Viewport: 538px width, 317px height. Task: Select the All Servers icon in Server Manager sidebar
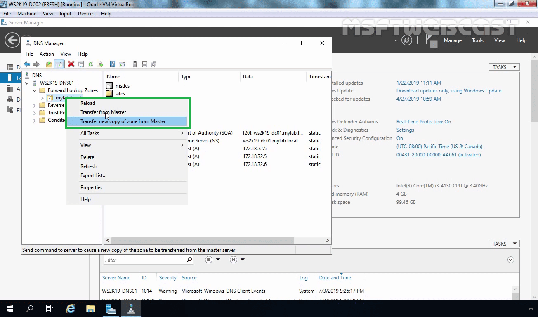point(10,88)
